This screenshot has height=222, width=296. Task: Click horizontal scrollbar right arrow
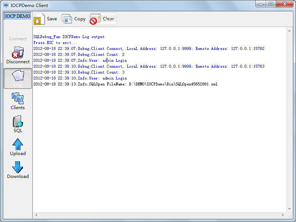[283, 215]
